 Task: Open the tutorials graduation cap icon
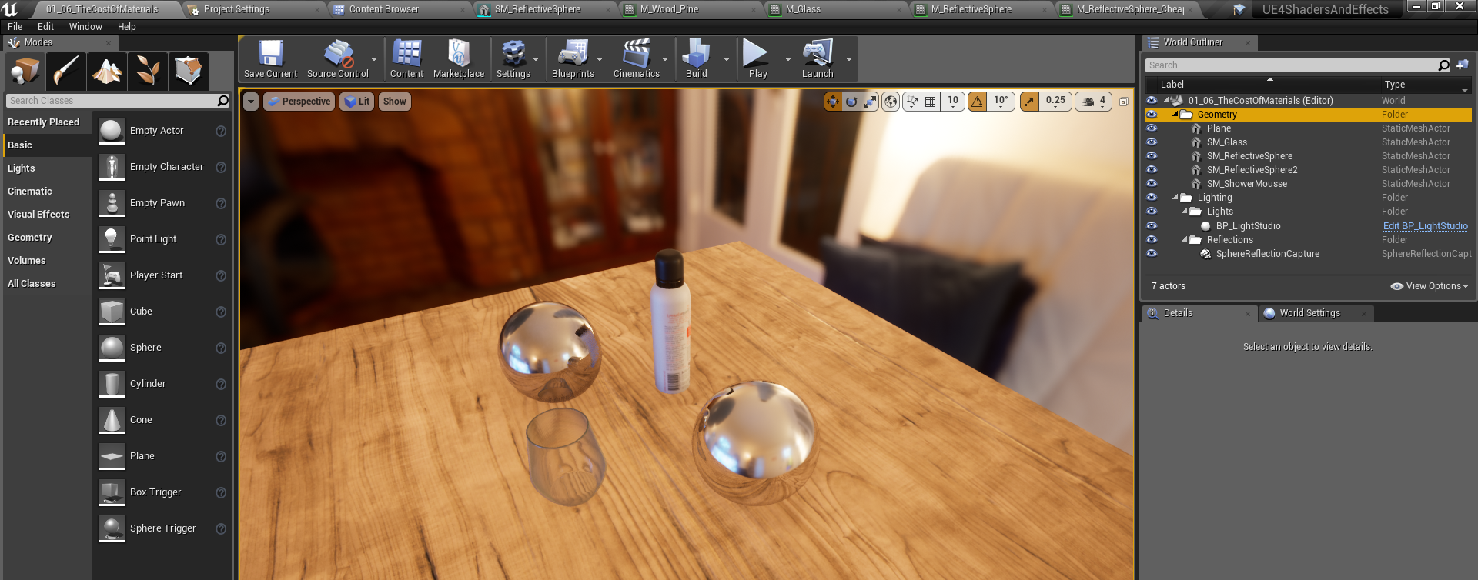tap(1239, 10)
